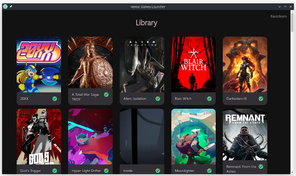The height and width of the screenshot is (176, 296).
Task: Open the dark Inside game cover
Action: (142, 136)
